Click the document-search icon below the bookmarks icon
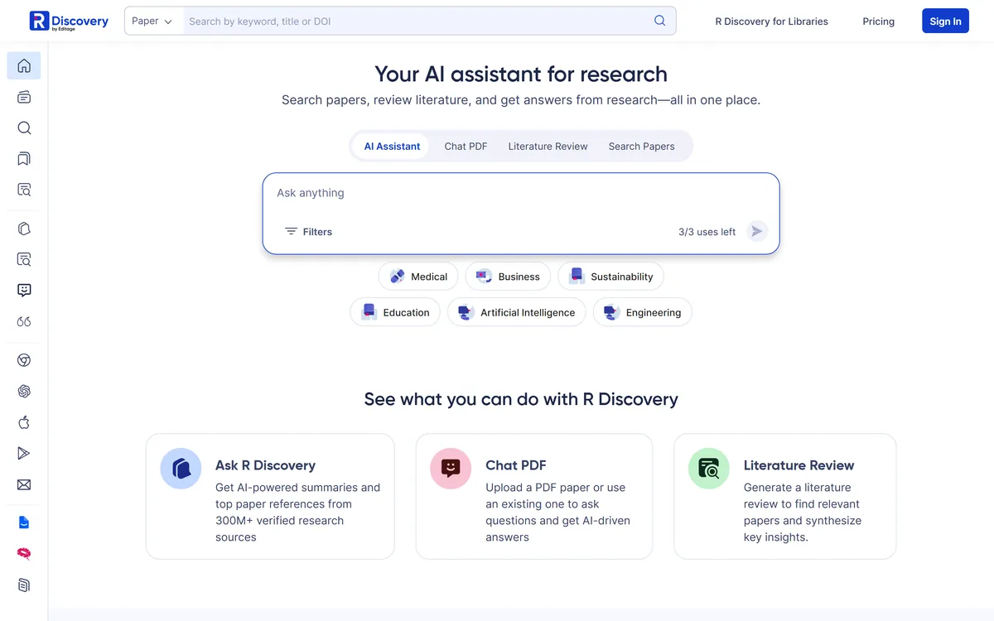994x621 pixels. point(24,190)
